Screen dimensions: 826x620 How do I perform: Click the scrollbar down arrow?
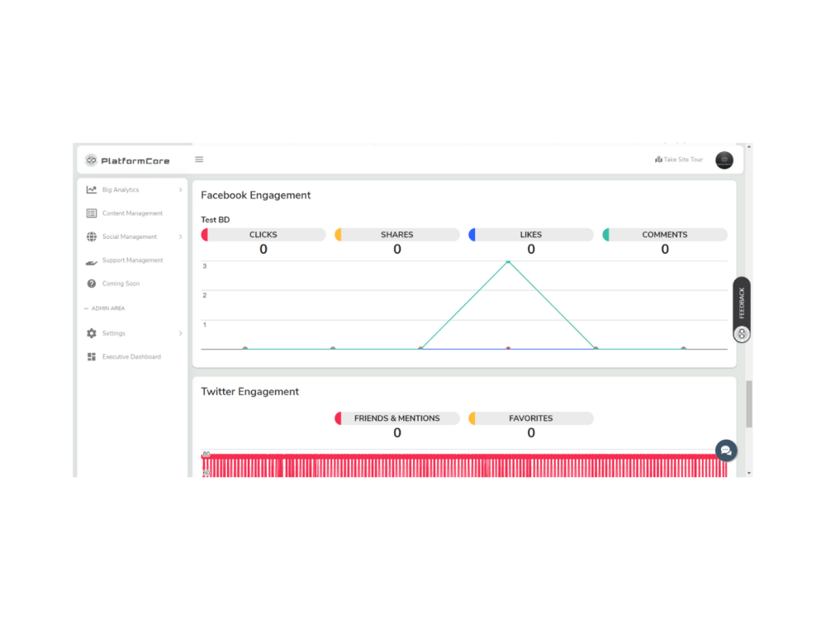749,473
